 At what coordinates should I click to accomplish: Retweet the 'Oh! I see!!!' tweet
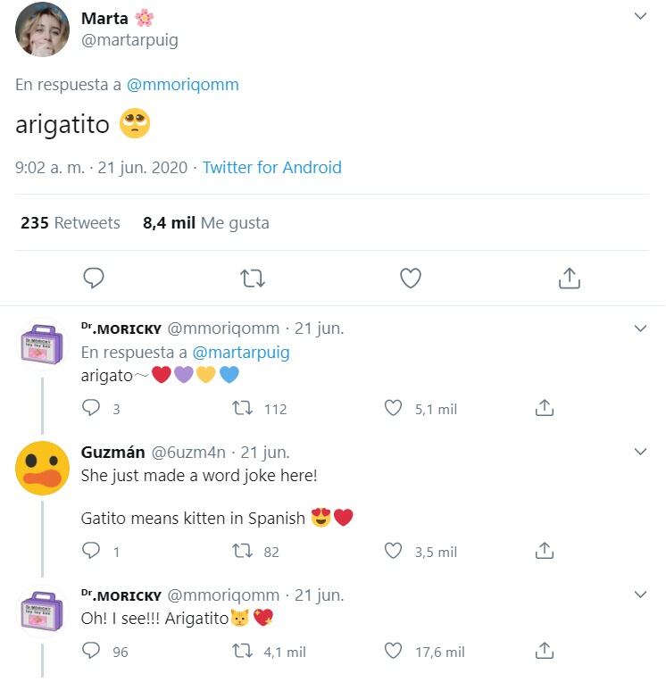[241, 652]
